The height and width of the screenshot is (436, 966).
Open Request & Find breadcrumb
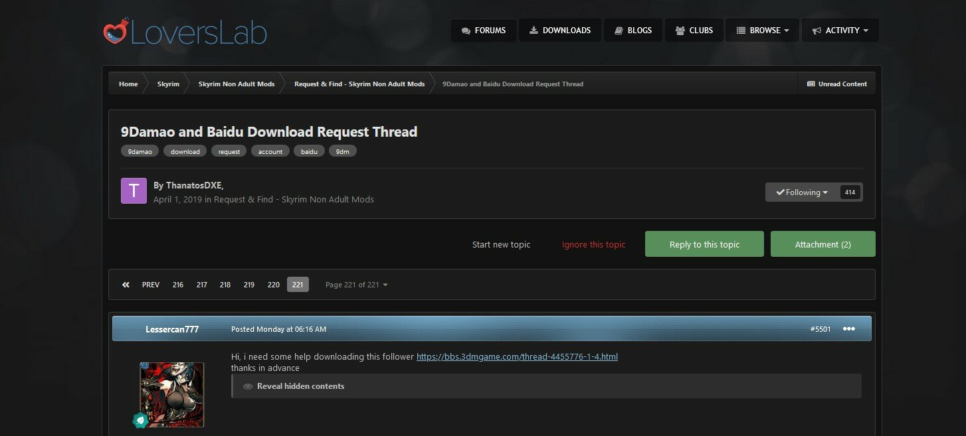359,84
